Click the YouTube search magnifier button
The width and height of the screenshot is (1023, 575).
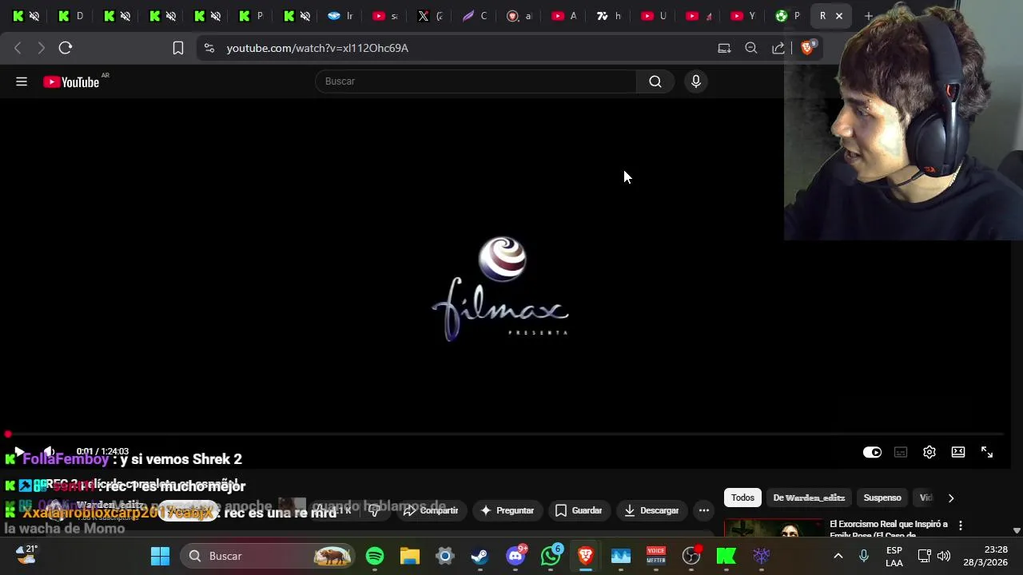pos(655,81)
